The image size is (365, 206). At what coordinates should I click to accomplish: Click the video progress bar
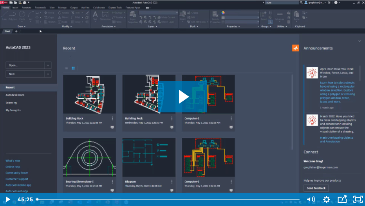[x=168, y=199]
